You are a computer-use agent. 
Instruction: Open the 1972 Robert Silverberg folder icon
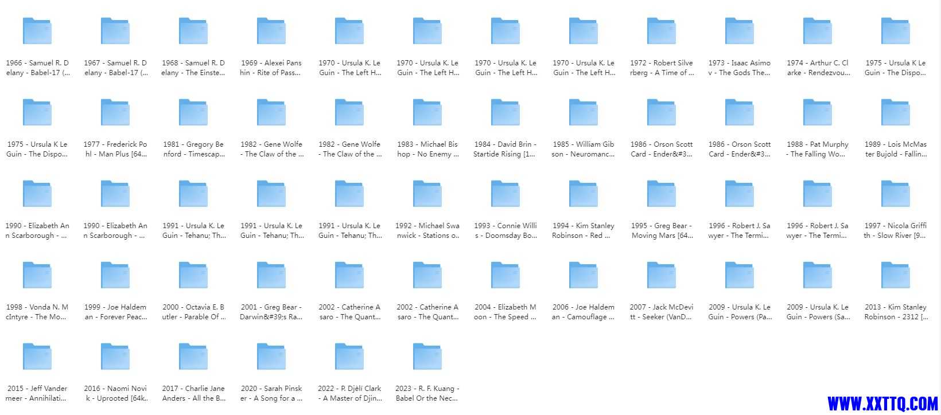(662, 31)
